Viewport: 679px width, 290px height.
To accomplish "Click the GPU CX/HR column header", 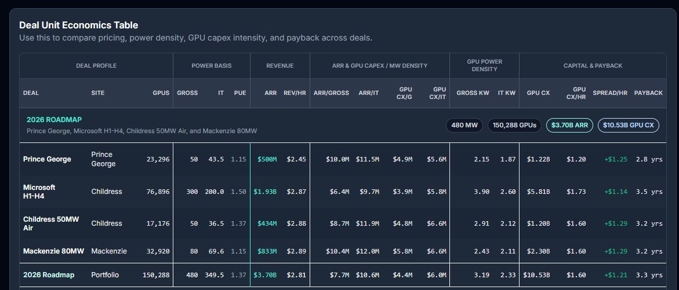I will pyautogui.click(x=576, y=93).
